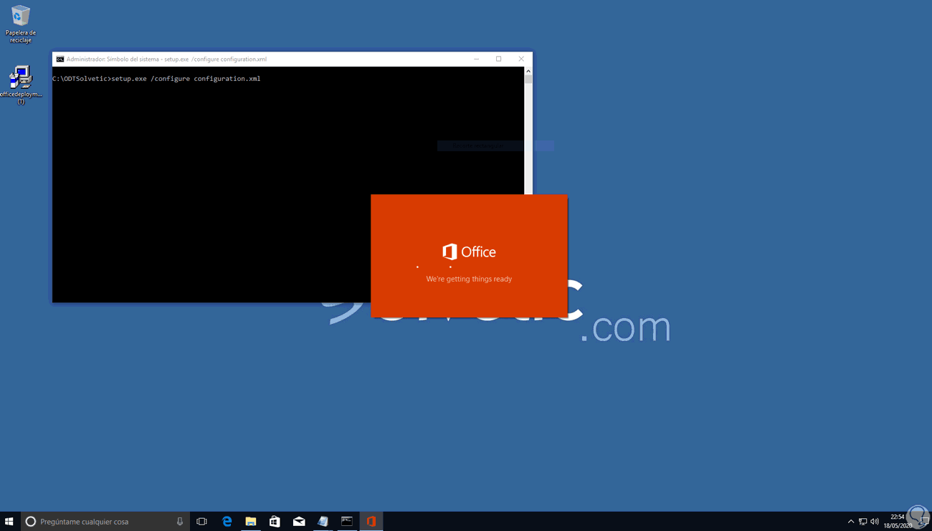Select the Office installer icon on the taskbar
Screen dimensions: 932x531
[x=371, y=521]
